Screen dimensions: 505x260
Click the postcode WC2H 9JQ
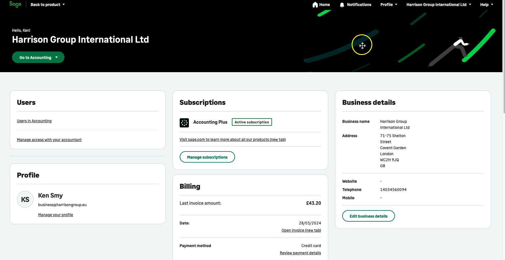389,160
